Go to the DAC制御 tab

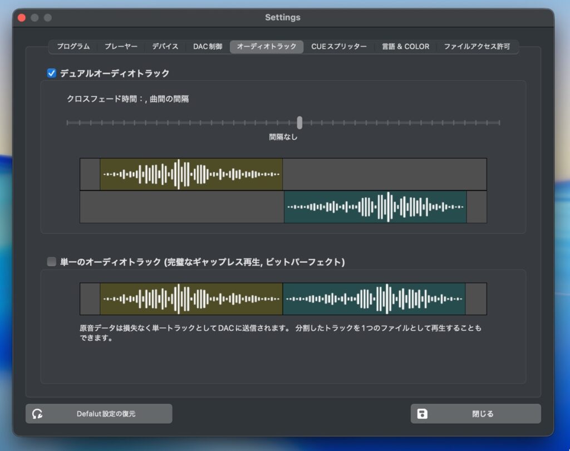click(208, 47)
